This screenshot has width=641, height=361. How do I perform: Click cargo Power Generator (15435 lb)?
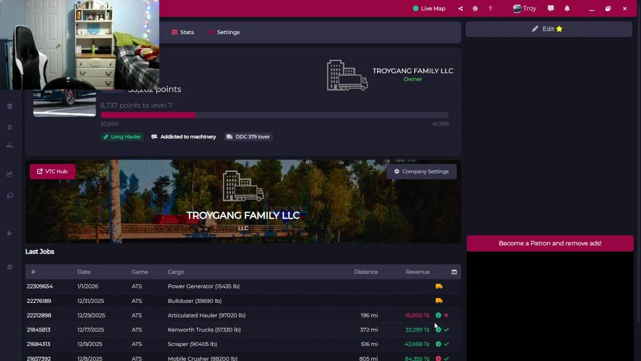pyautogui.click(x=203, y=286)
